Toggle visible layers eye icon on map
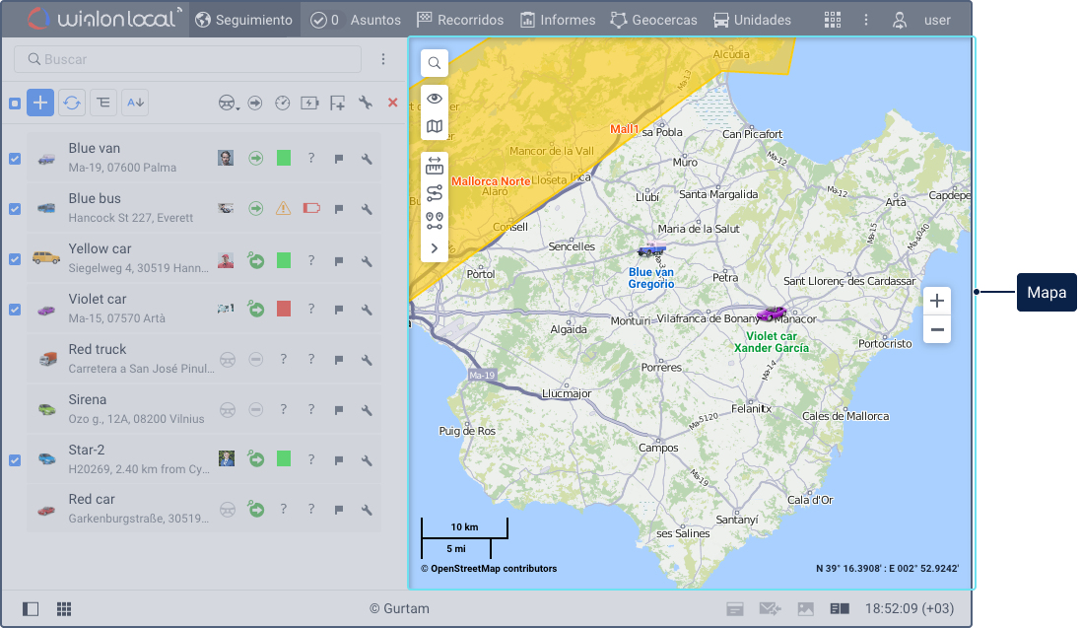 435,99
